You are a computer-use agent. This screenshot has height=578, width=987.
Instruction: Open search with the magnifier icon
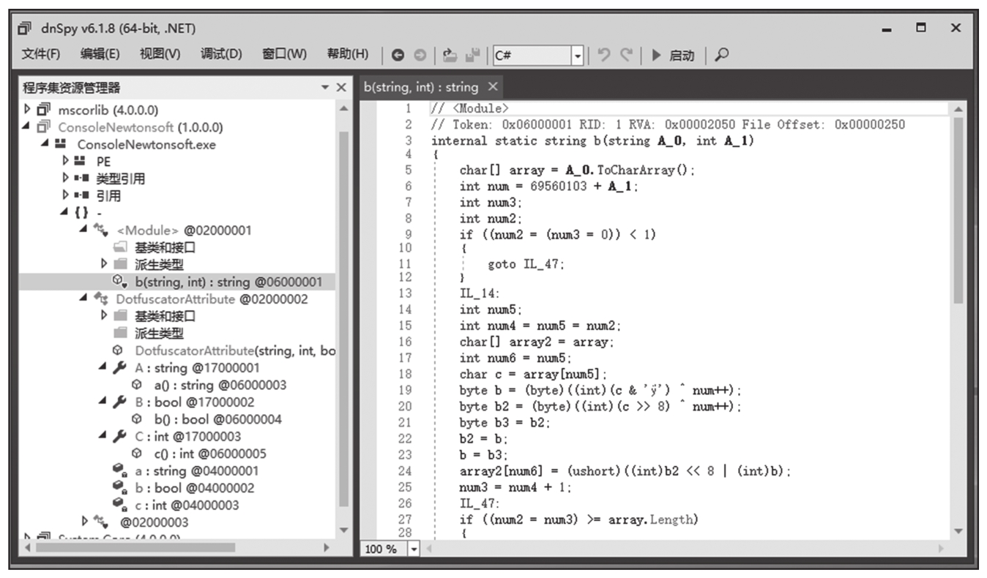coord(721,55)
